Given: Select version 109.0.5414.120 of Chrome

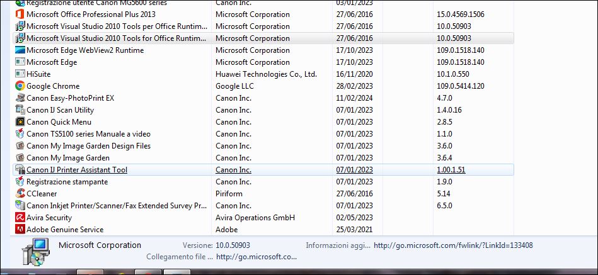Looking at the screenshot, I should pyautogui.click(x=461, y=86).
